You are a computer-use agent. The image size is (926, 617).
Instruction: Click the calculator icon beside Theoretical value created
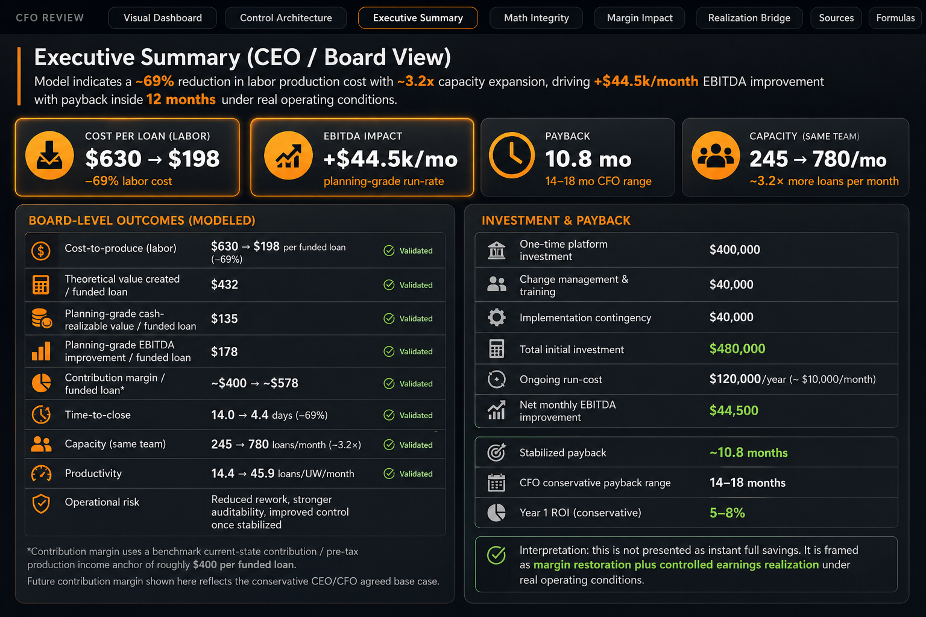41,284
